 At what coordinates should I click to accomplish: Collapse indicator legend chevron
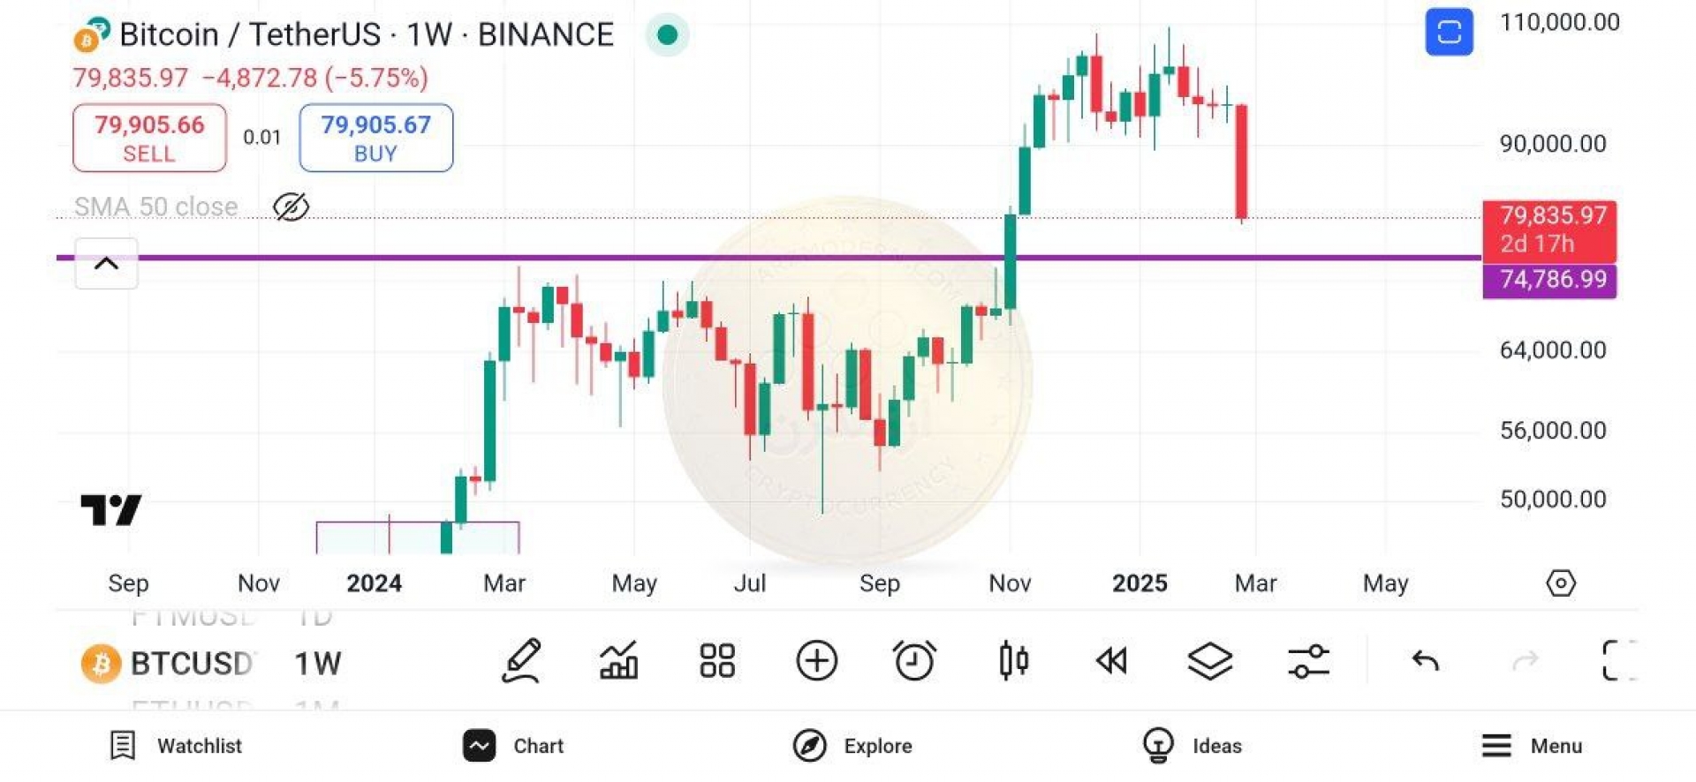point(106,263)
